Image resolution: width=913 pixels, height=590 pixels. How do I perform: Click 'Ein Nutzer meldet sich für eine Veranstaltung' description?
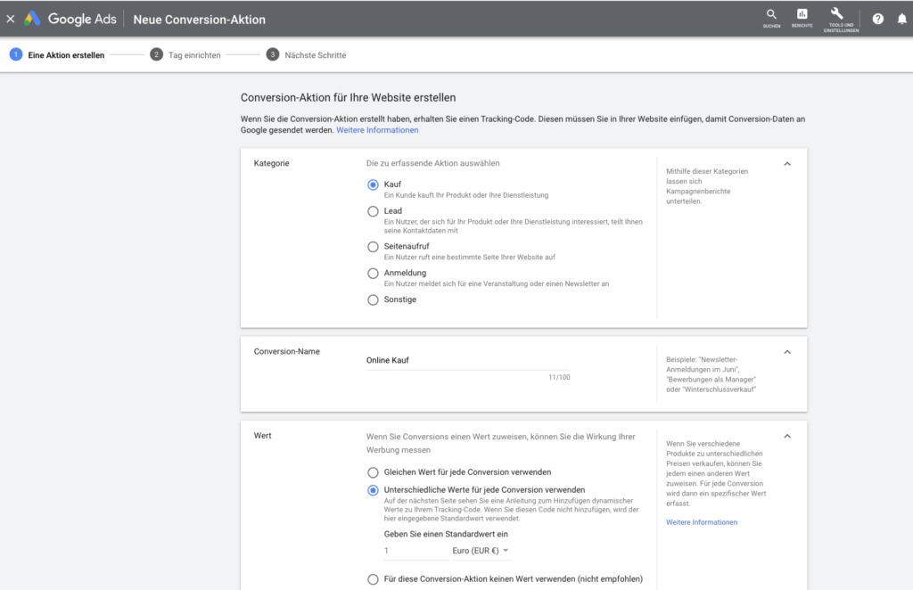[x=496, y=284]
